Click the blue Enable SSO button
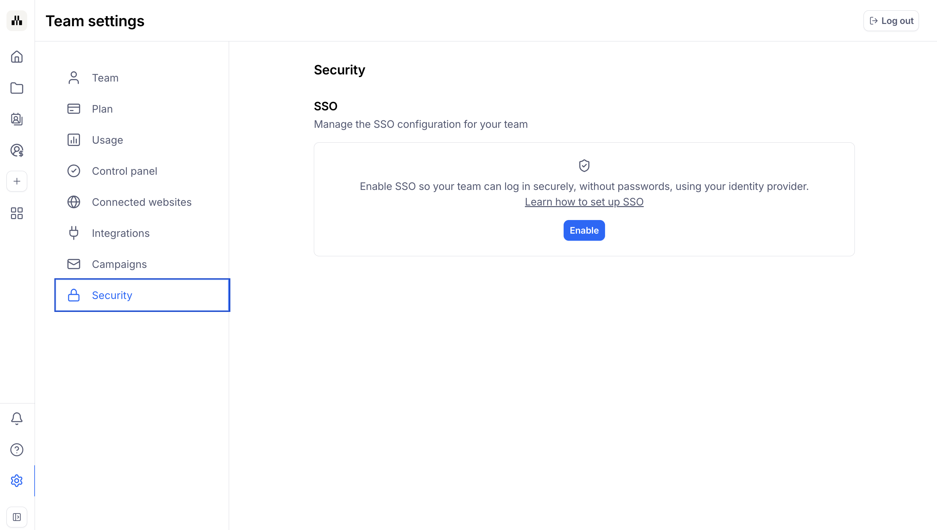Image resolution: width=937 pixels, height=530 pixels. (x=584, y=230)
